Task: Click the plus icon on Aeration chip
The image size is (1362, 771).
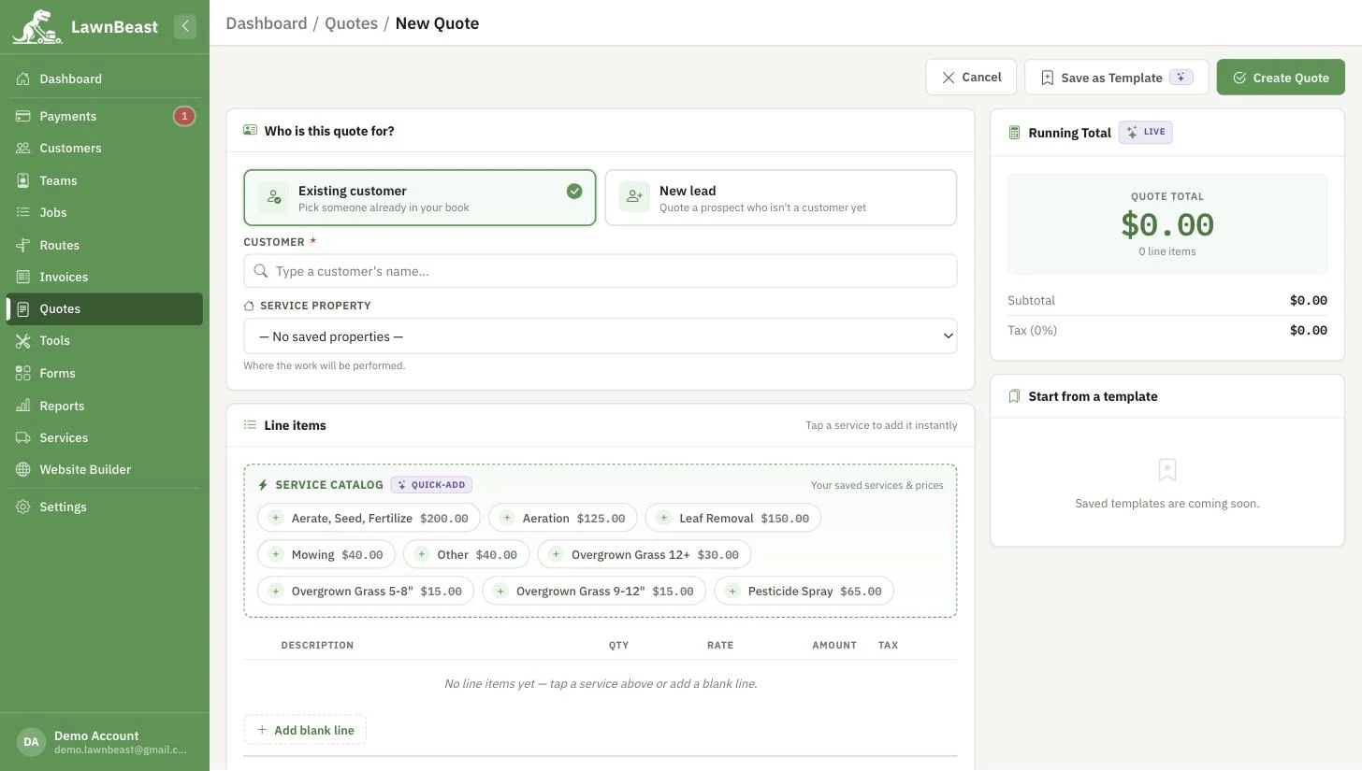Action: click(506, 518)
